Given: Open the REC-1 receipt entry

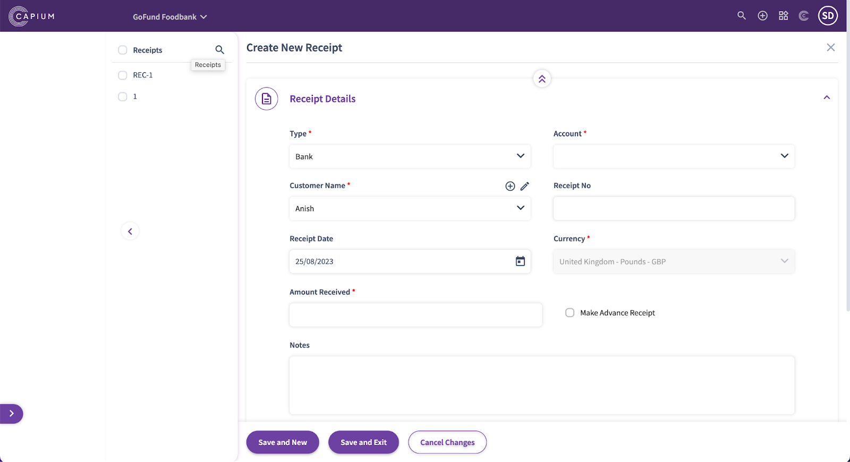Looking at the screenshot, I should point(143,75).
